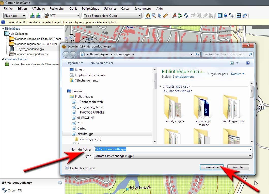
Task: Click the split map view icon
Action: [231, 15]
